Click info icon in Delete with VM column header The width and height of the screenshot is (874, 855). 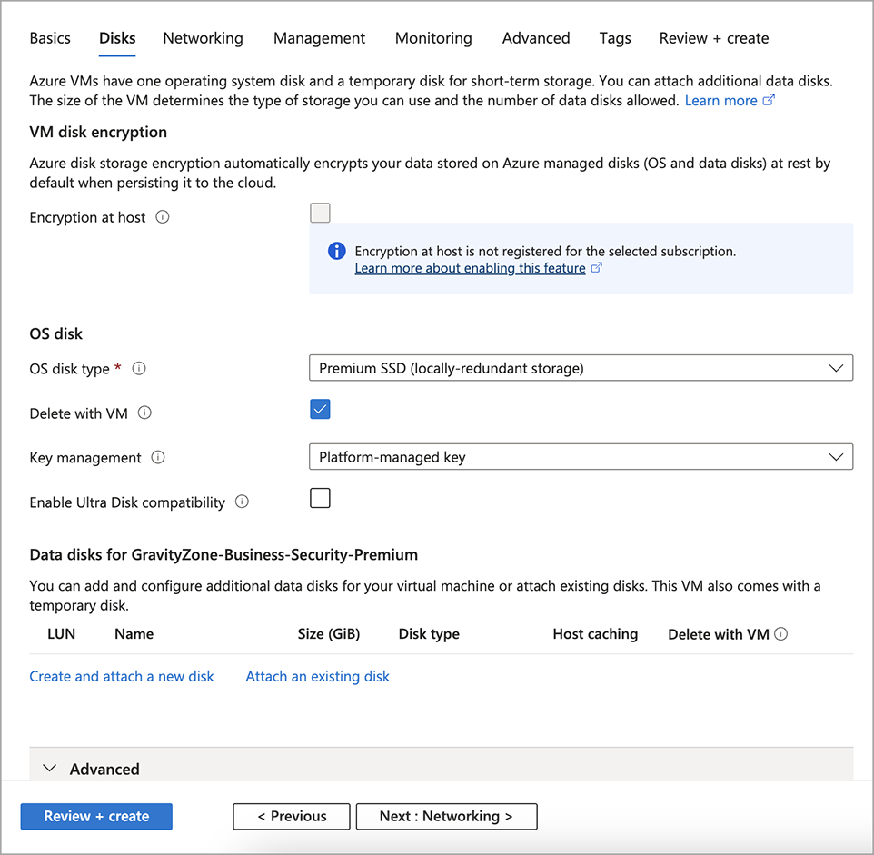(780, 634)
